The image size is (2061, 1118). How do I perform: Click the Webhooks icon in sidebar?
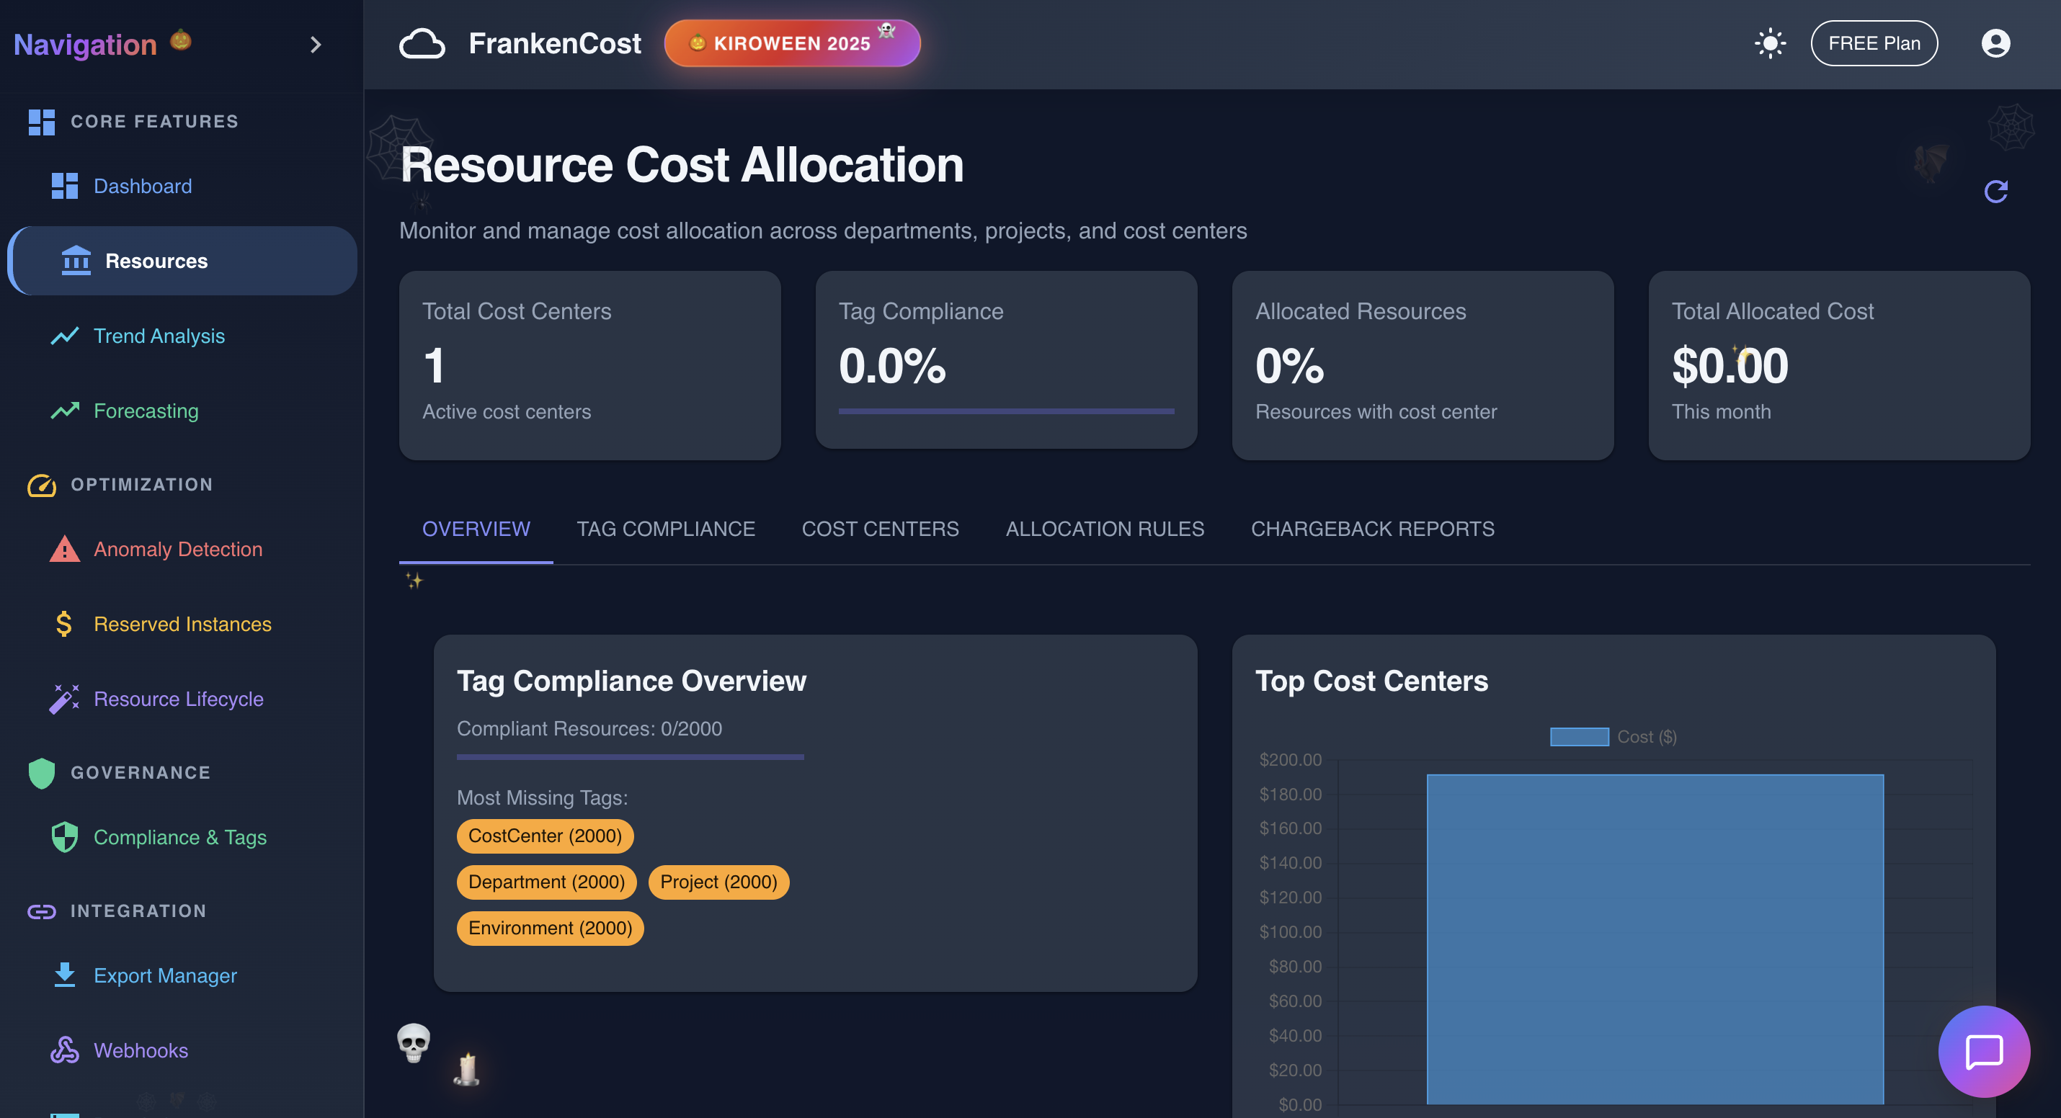pyautogui.click(x=64, y=1050)
